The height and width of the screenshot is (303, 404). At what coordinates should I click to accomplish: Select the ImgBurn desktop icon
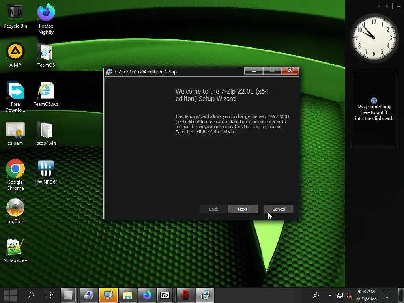pyautogui.click(x=15, y=211)
